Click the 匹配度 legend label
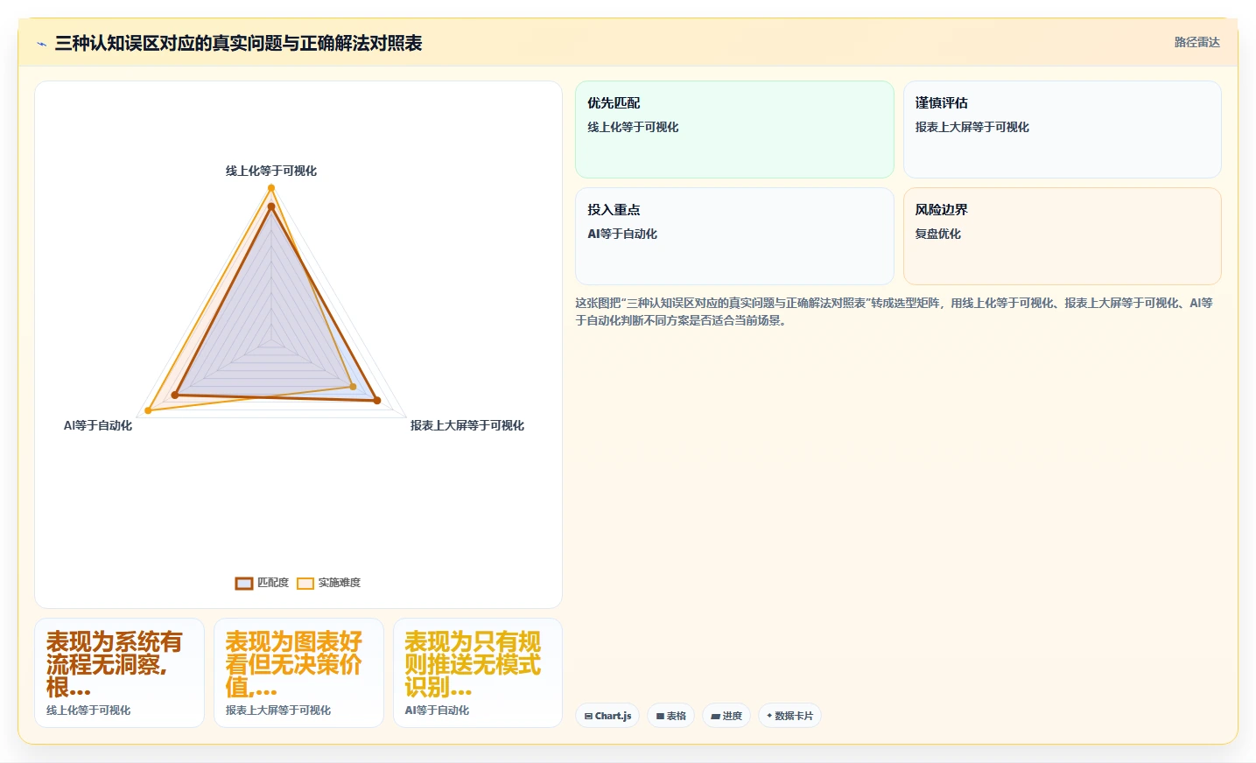Viewport: 1256px width, 763px height. click(x=273, y=583)
